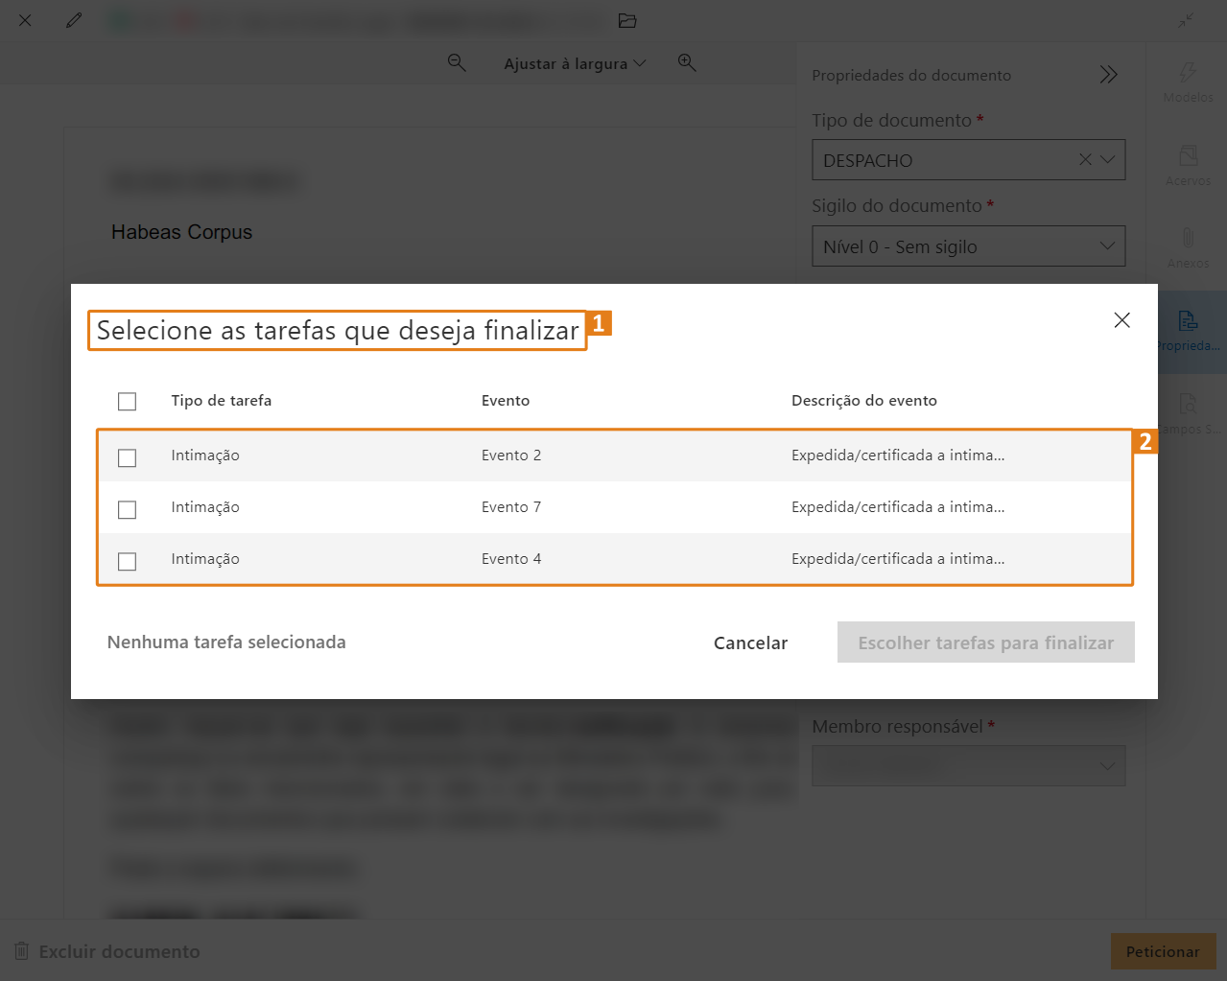Click the Cancelar button
1227x981 pixels.
750,642
